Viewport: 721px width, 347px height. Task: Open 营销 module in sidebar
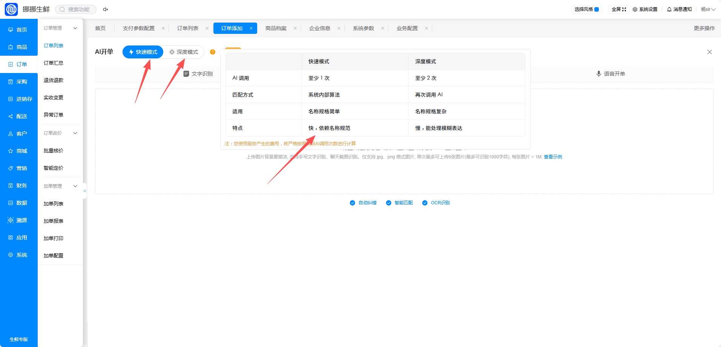19,168
